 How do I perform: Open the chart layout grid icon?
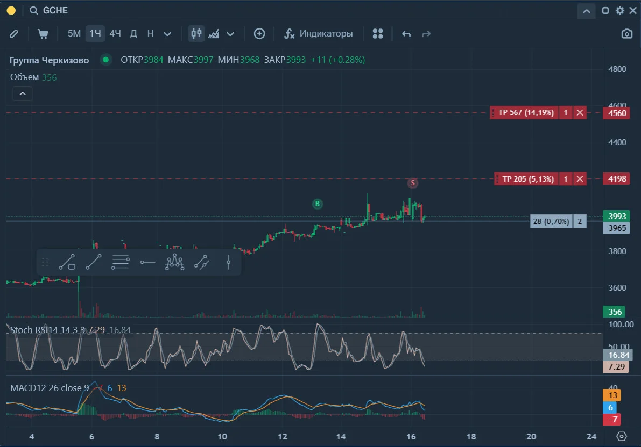coord(378,33)
